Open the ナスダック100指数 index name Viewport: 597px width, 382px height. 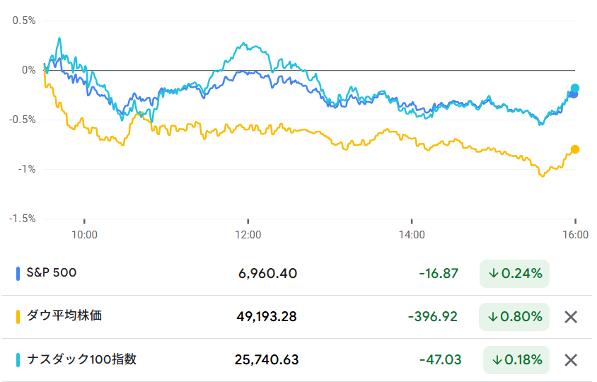(81, 359)
